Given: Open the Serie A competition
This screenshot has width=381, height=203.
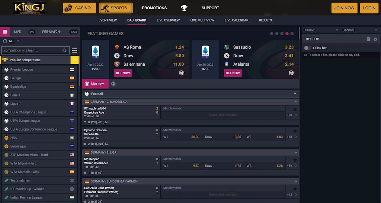Looking at the screenshot, I should (39, 95).
